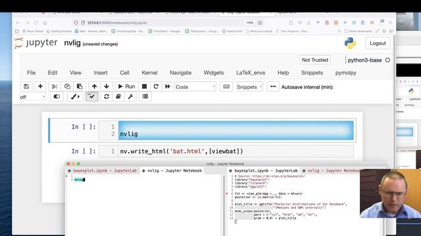Image resolution: width=421 pixels, height=236 pixels.
Task: Select nvlig - Jupyter Notebook tab in left pane
Action: point(172,170)
